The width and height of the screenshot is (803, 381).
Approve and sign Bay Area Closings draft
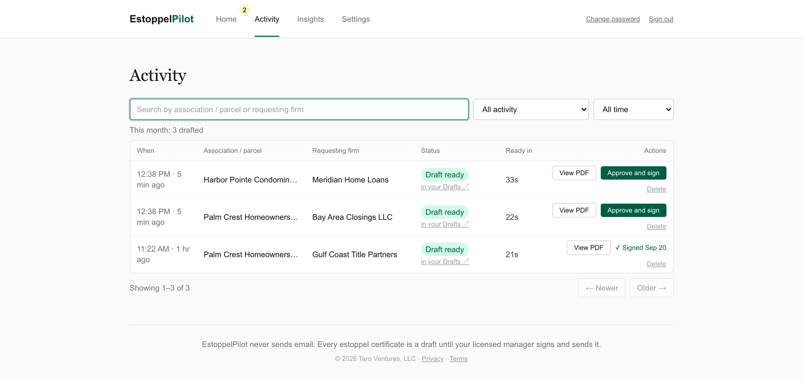[x=633, y=210]
